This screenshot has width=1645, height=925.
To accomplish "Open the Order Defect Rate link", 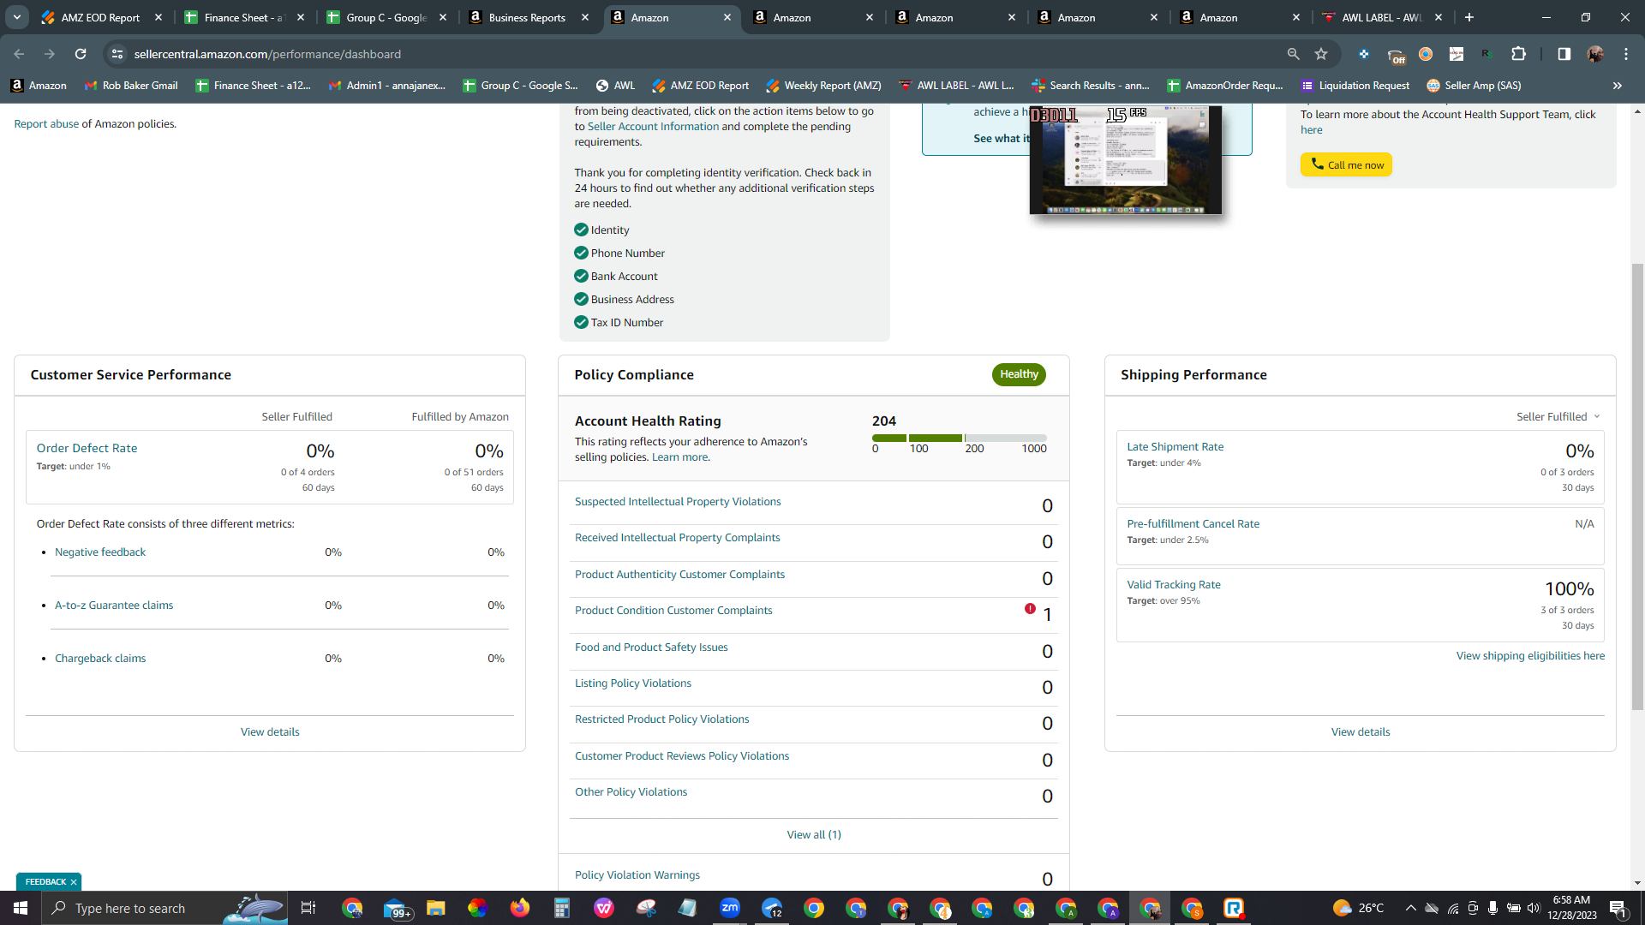I will pos(87,448).
